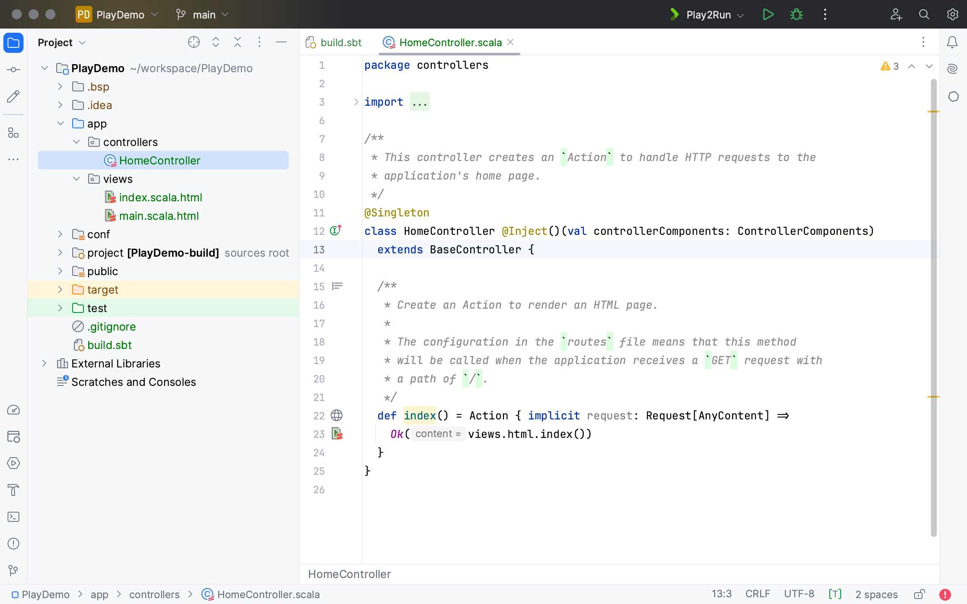Collapse the 'app' directory in project panel
Image resolution: width=967 pixels, height=604 pixels.
[61, 123]
